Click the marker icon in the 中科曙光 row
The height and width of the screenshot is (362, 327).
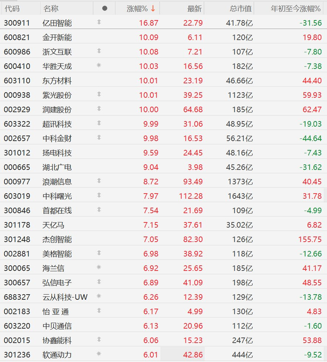click(x=99, y=195)
